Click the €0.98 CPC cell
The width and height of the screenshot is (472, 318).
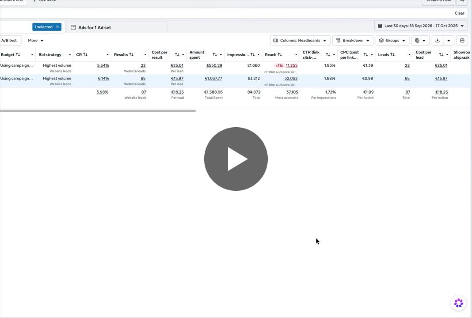(368, 78)
